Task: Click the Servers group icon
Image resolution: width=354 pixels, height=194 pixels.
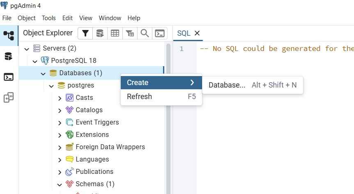Action: coord(37,48)
